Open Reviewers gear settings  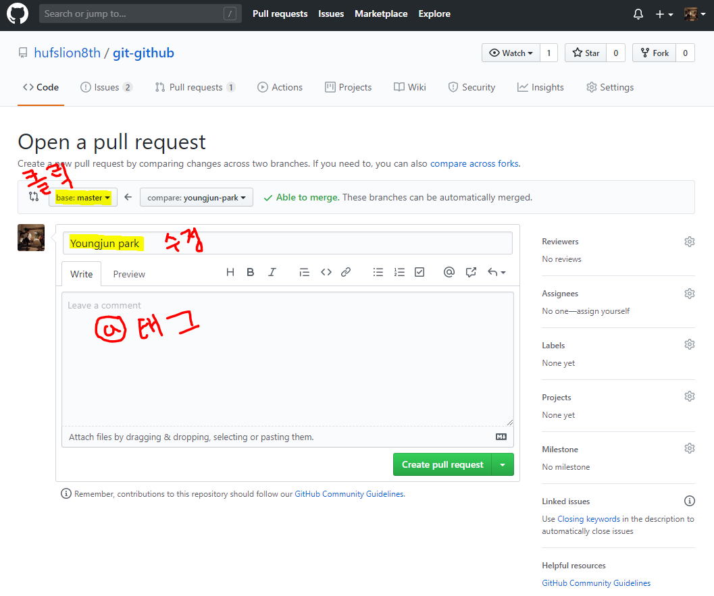690,242
